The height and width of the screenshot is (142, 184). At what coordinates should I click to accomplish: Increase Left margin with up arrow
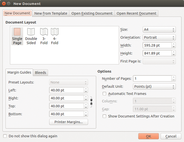click(86, 89)
